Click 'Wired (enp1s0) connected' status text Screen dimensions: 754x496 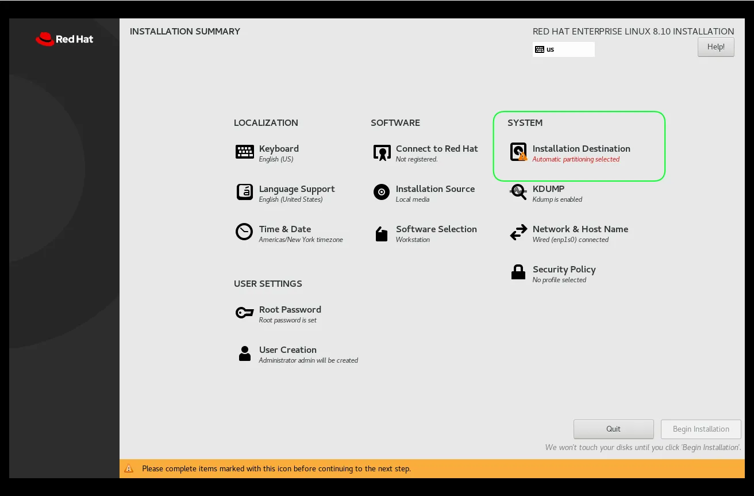571,240
